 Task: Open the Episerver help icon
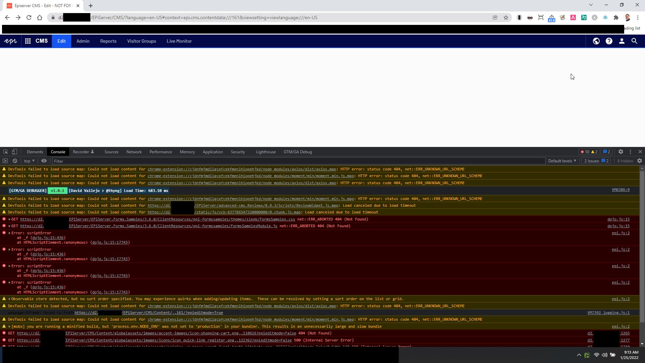point(609,41)
